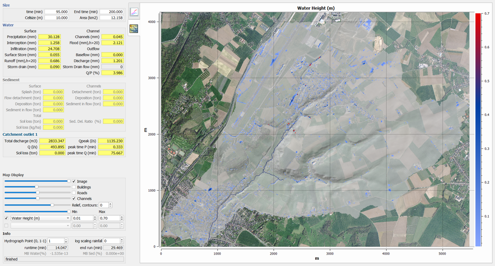Click the Buildings transparency slider handle
This screenshot has height=266, width=495.
[37, 187]
